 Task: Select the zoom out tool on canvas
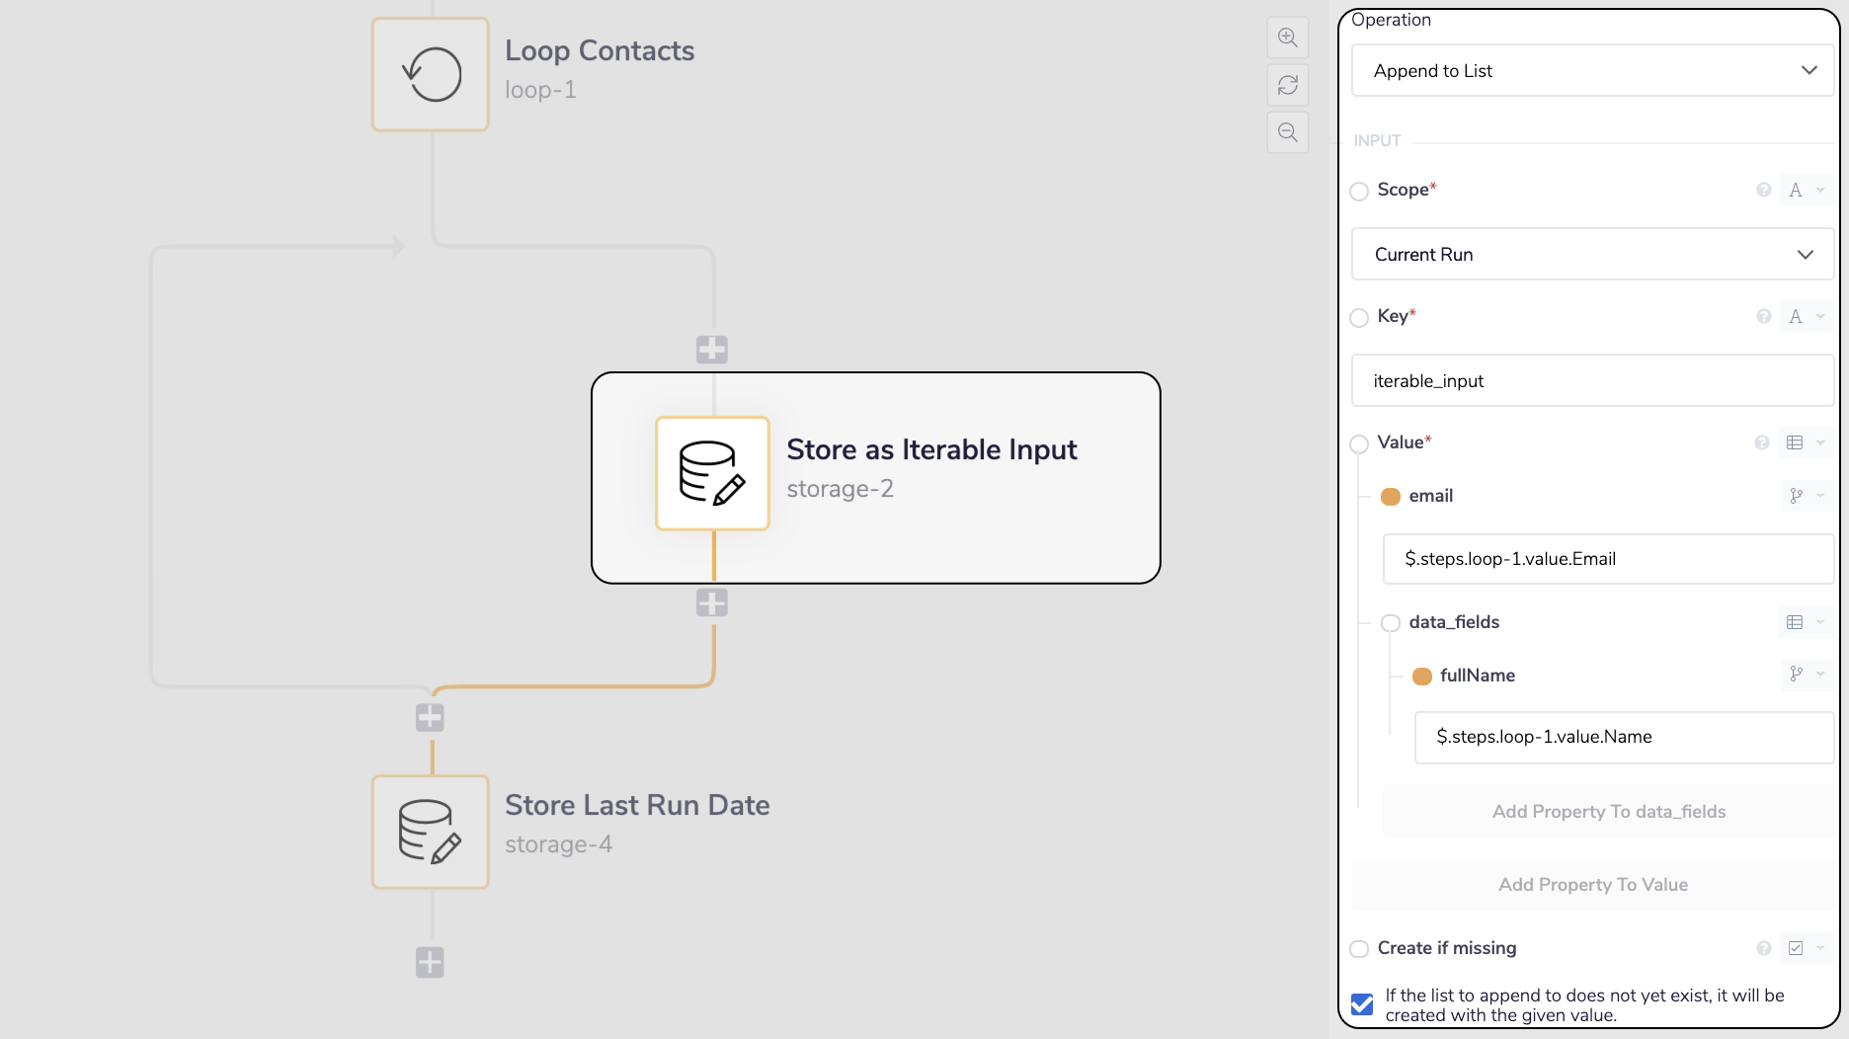click(1287, 132)
